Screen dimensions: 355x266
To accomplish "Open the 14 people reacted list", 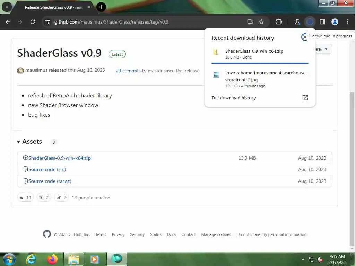I will coord(91,198).
